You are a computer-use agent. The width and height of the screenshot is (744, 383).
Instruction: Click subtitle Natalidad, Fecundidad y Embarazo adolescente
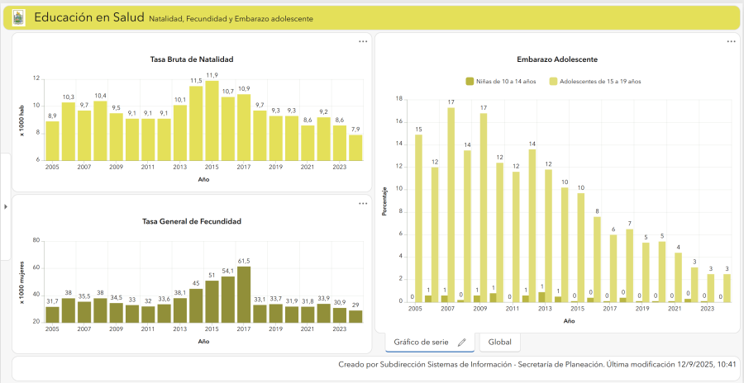pos(231,19)
